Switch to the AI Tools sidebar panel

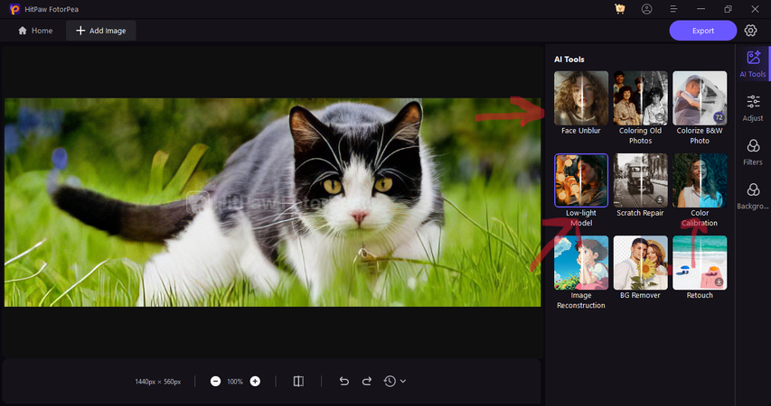(753, 62)
